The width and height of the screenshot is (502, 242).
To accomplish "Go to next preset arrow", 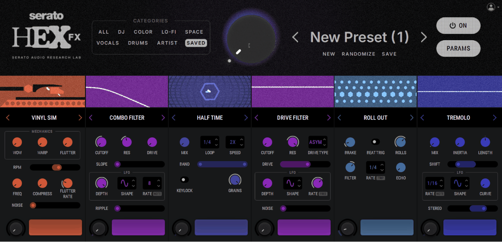I will pyautogui.click(x=424, y=37).
